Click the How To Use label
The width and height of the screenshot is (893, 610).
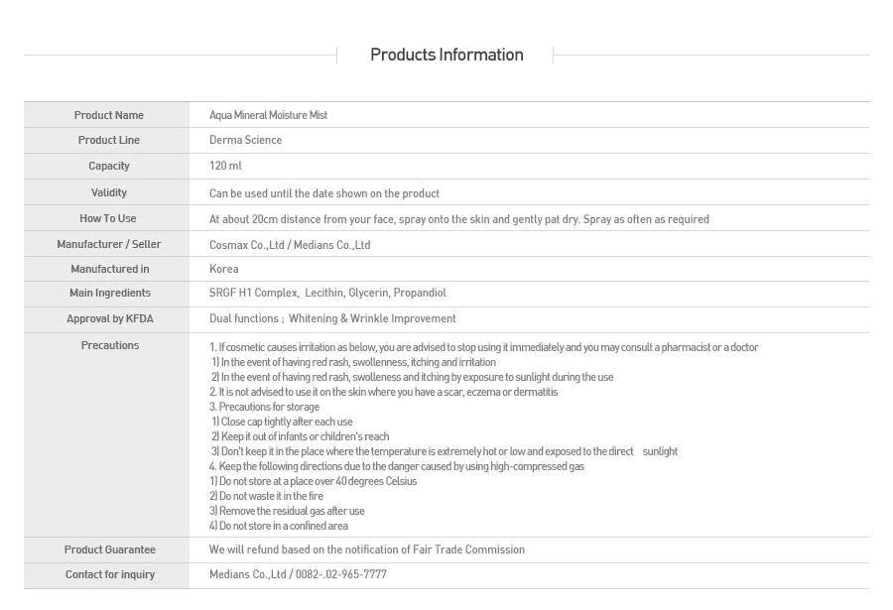[x=108, y=218]
